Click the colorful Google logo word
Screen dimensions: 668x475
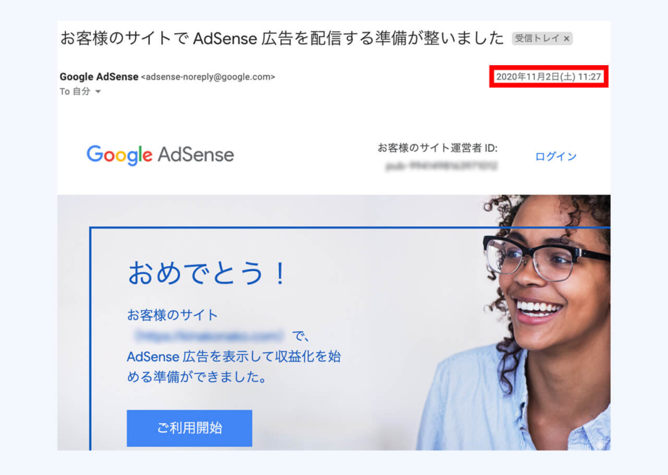click(x=119, y=154)
